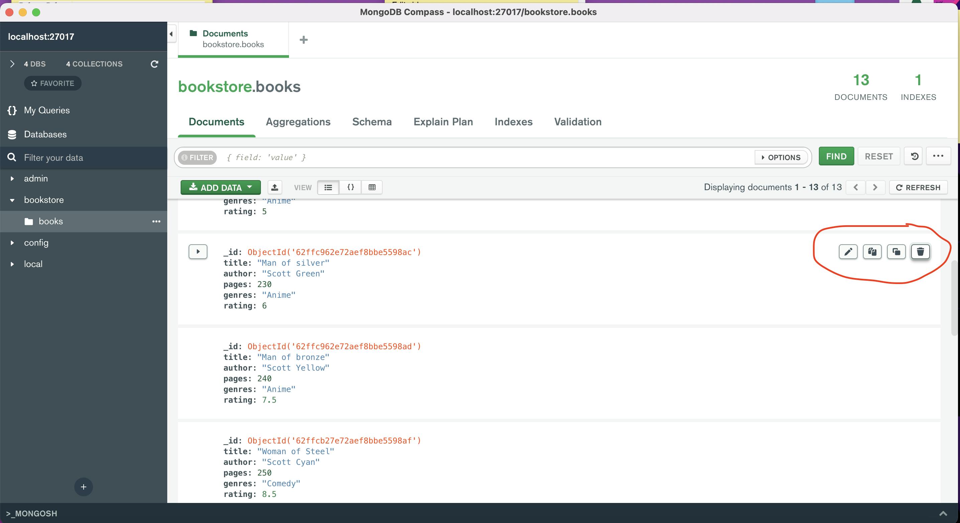This screenshot has width=960, height=523.
Task: Switch to list view
Action: point(328,187)
